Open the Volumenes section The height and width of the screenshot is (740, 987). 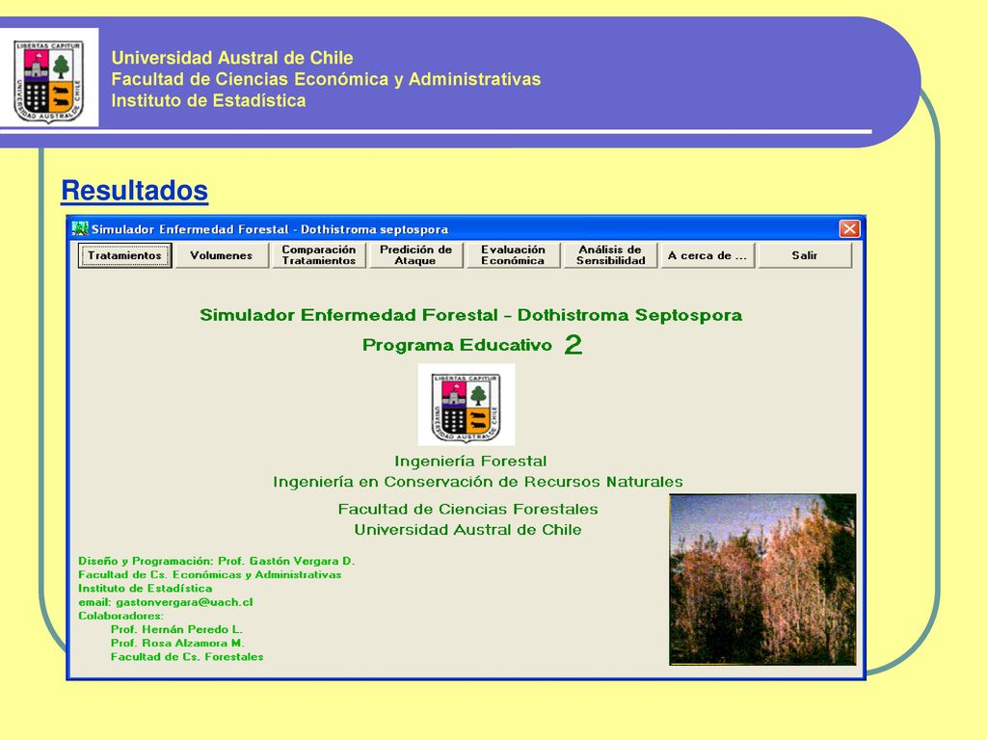point(222,255)
